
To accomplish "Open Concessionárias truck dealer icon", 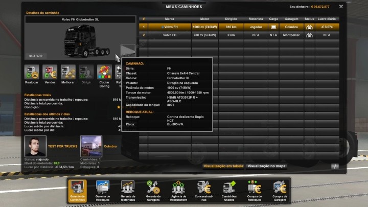I will (204, 191).
